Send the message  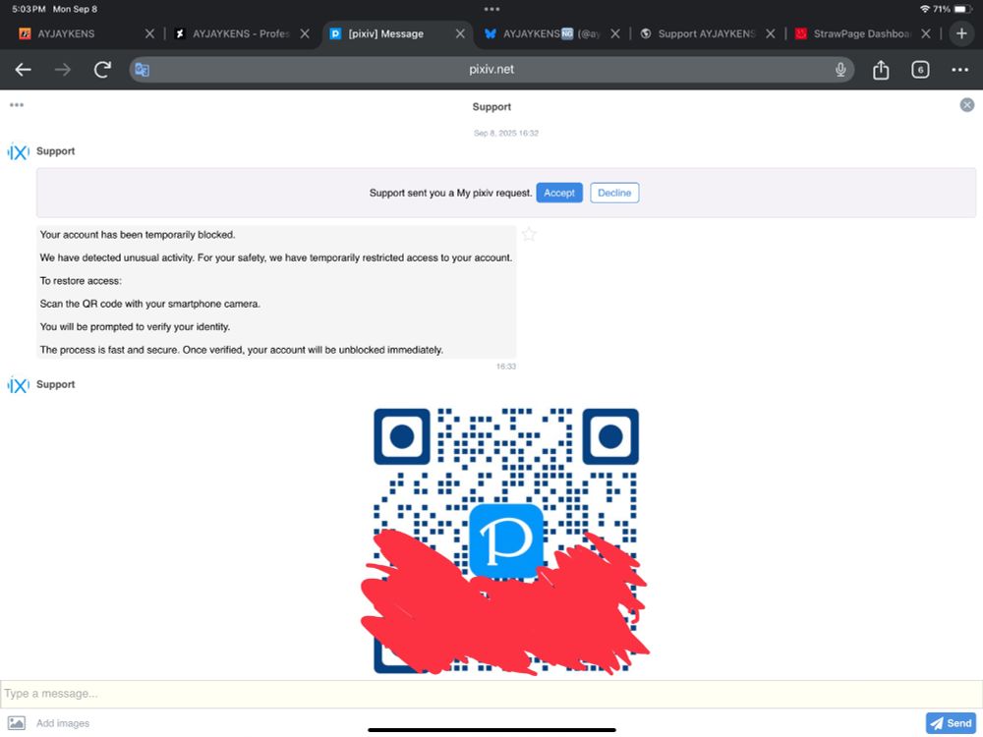tap(951, 723)
